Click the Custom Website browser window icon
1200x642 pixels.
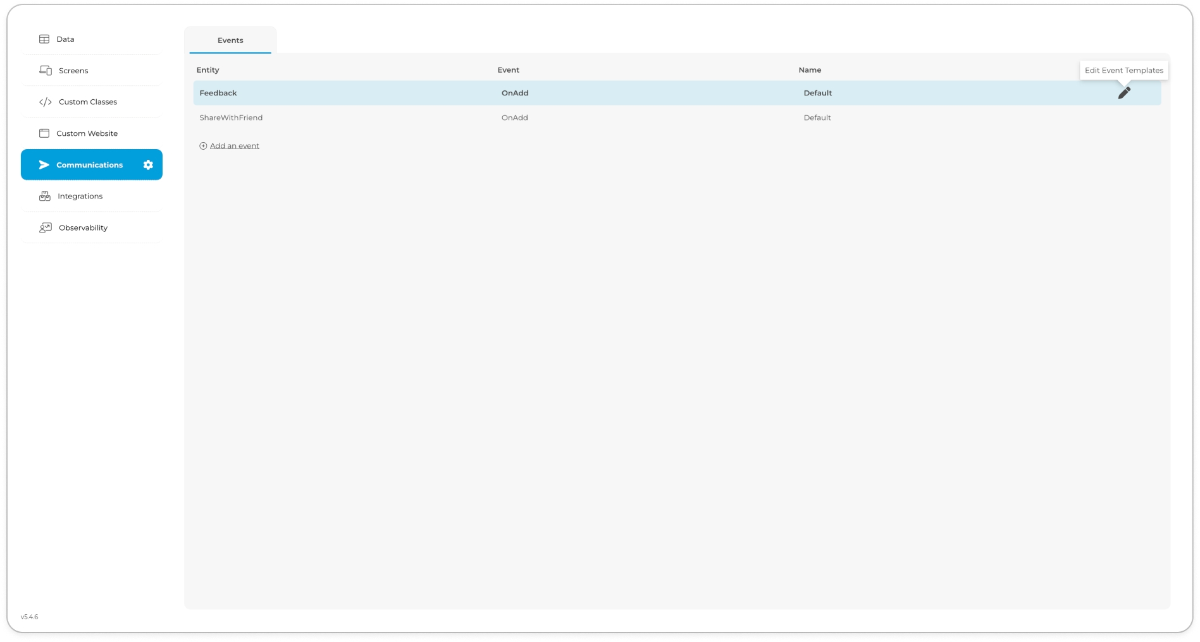click(x=44, y=133)
